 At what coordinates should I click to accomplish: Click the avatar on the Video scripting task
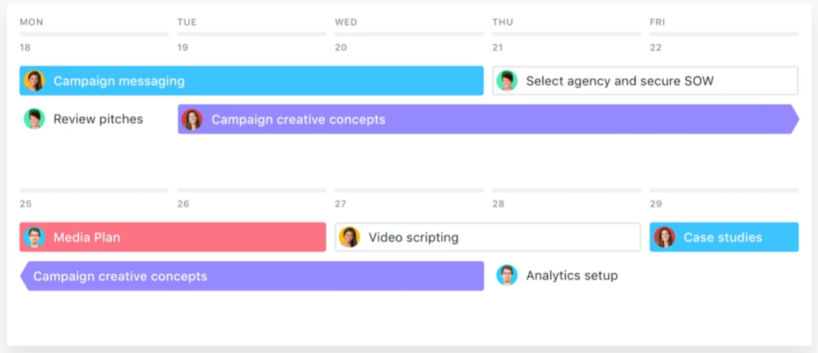349,237
